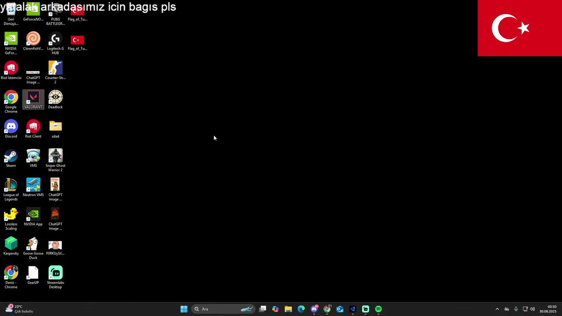The width and height of the screenshot is (562, 316).
Task: Switch to Discord in the taskbar
Action: point(314,309)
